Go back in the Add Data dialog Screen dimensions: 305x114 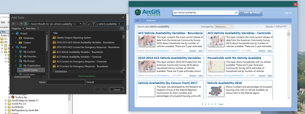(13, 24)
